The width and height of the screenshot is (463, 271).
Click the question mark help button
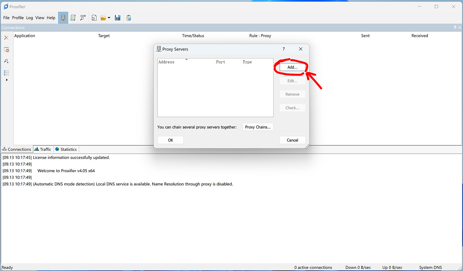coord(284,49)
